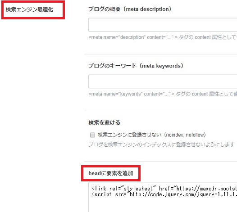The height and width of the screenshot is (212, 237).
Task: Click the meta name="description" hint text
Action: click(163, 37)
